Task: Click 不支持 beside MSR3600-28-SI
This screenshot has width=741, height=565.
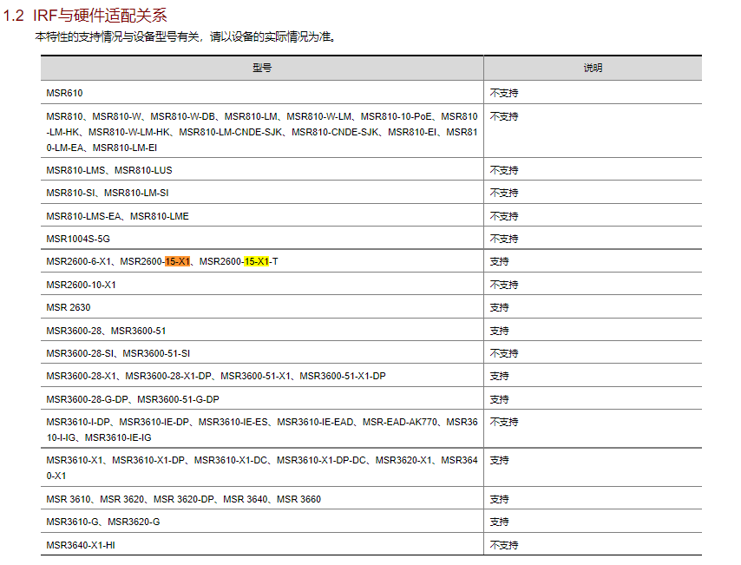Action: (504, 353)
